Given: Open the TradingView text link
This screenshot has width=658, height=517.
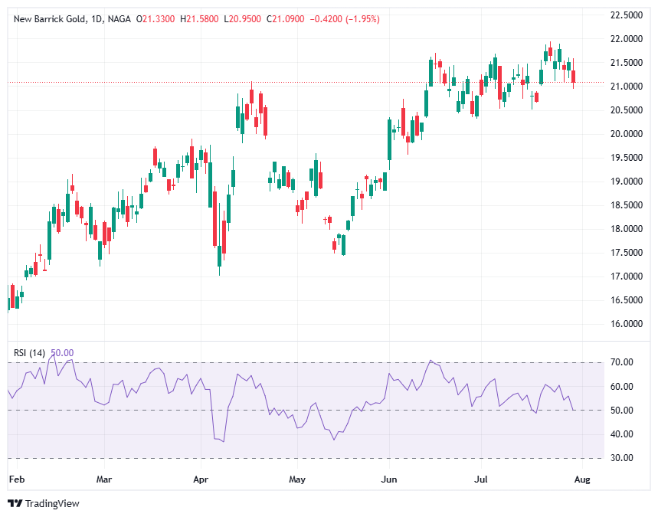Looking at the screenshot, I should (x=52, y=503).
